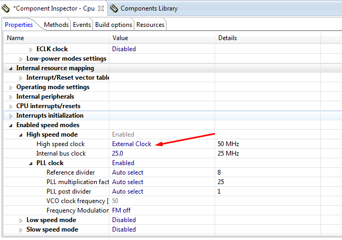Click the Frequency Modulation FM off value
The image size is (342, 240).
click(121, 210)
